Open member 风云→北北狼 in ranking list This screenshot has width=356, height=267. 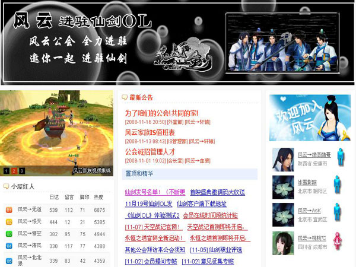30,260
